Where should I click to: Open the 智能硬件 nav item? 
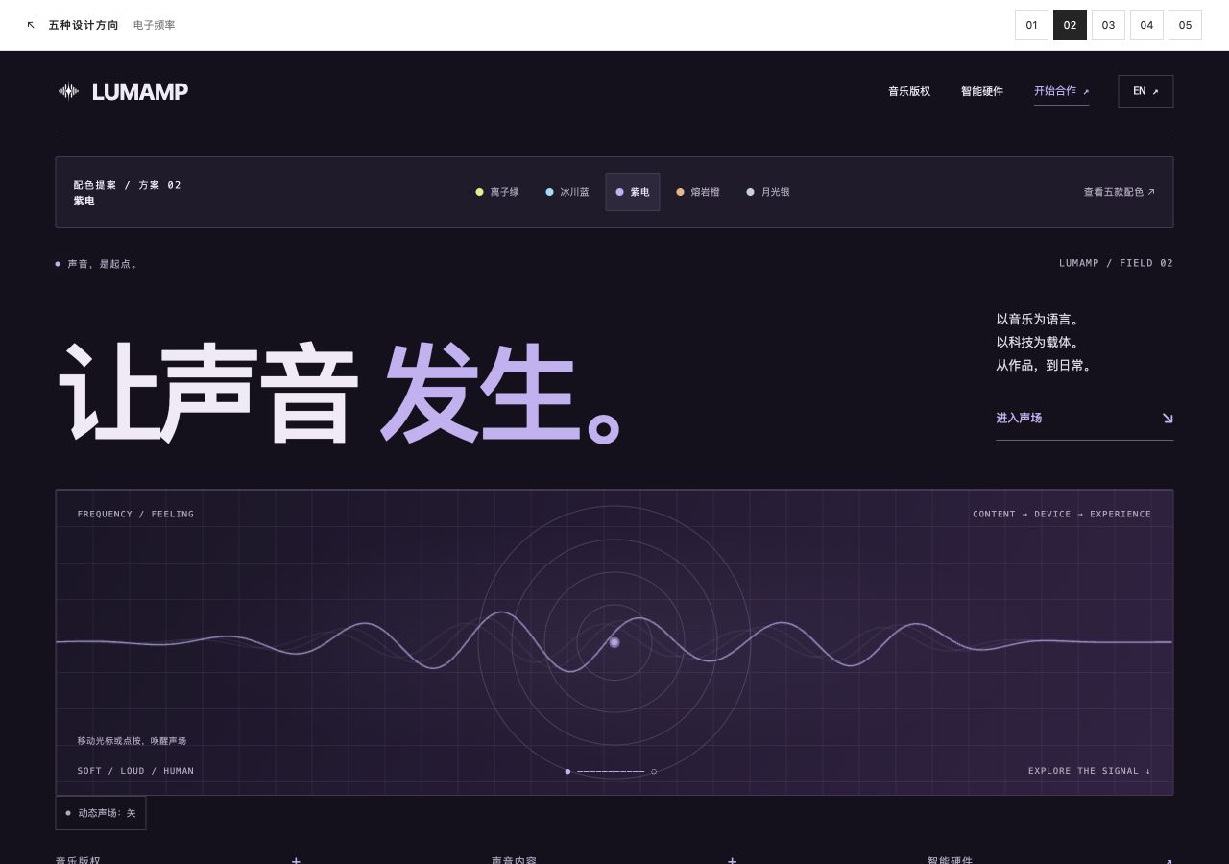tap(982, 91)
